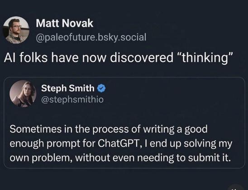248x190 pixels.
Task: Open the Matt Novak display name
Action: tap(65, 23)
